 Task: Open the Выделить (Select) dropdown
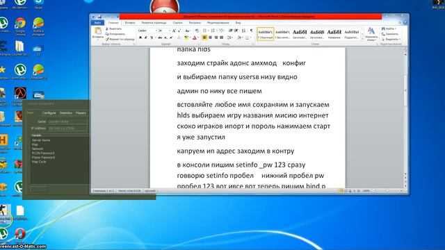pyautogui.click(x=391, y=39)
